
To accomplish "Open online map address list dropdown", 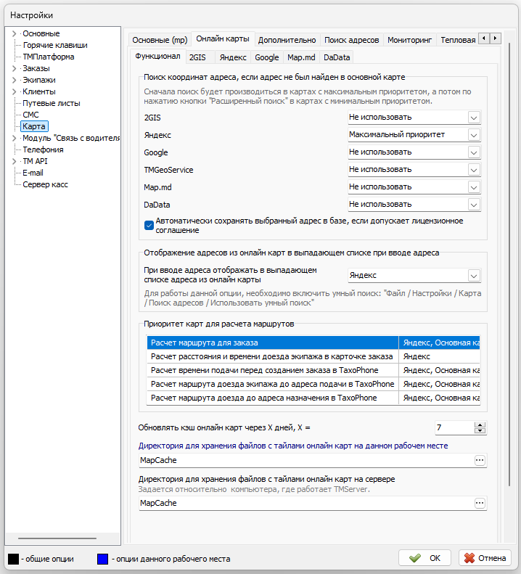I will tap(474, 276).
